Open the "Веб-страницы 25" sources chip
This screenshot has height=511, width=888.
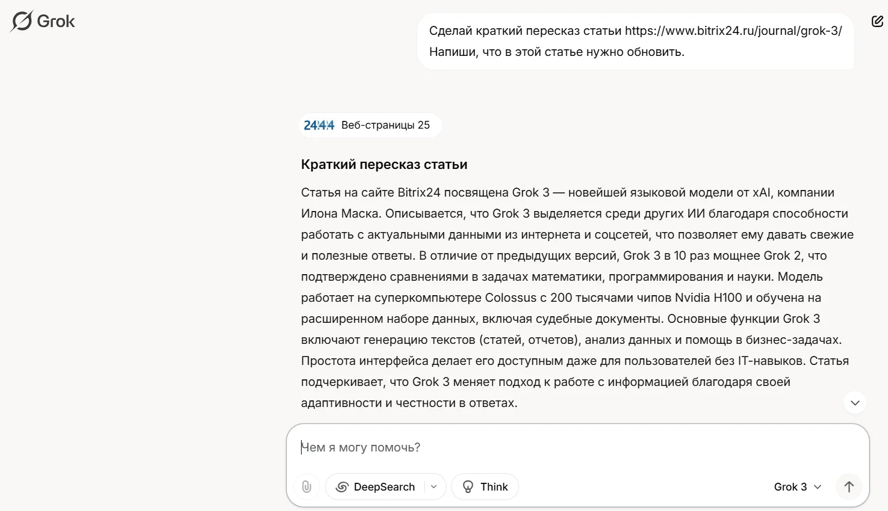370,125
